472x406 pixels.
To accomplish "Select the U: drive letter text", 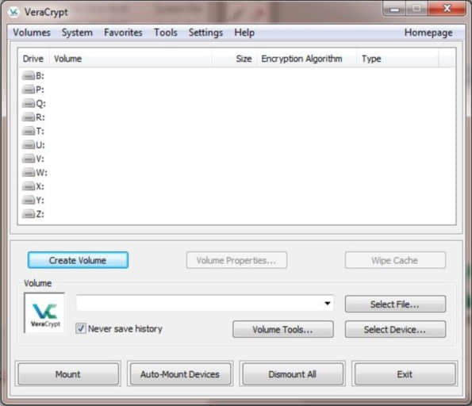I will coord(40,145).
